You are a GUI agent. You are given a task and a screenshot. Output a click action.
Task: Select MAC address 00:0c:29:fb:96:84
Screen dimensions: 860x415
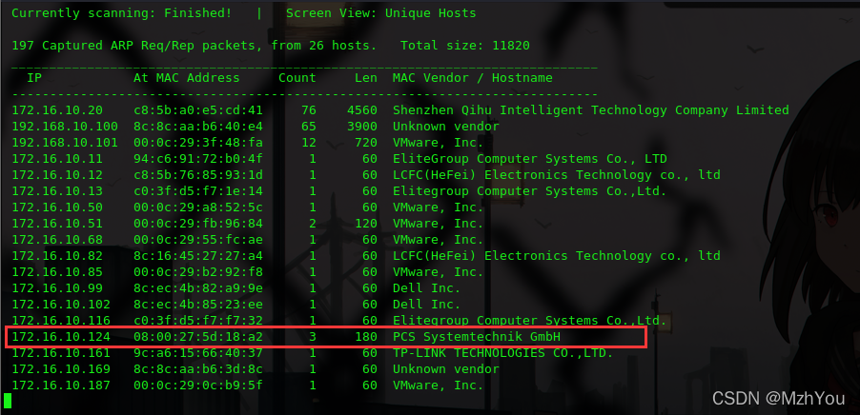click(198, 224)
